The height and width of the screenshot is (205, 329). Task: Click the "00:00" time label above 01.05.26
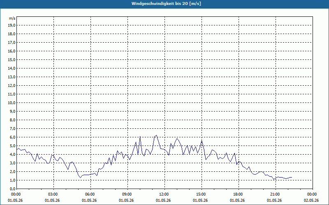pyautogui.click(x=16, y=194)
